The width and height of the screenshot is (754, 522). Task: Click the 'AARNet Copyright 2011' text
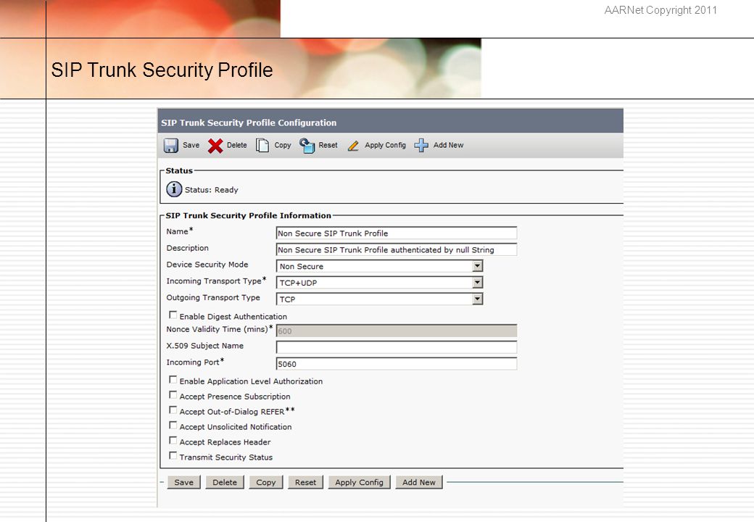pos(660,10)
